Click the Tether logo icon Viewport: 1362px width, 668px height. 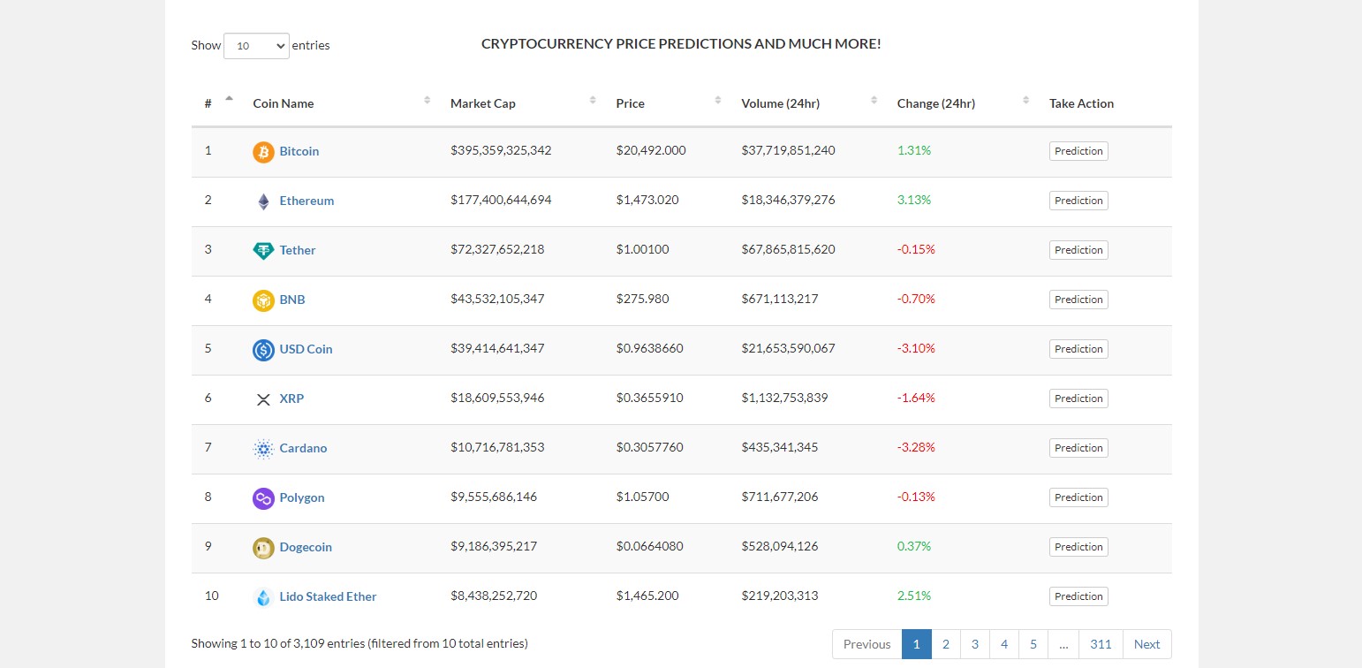coord(263,250)
